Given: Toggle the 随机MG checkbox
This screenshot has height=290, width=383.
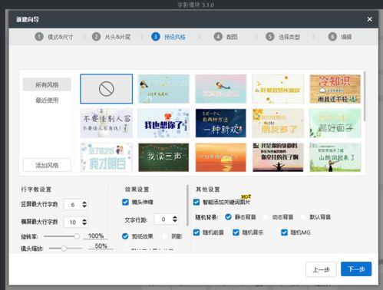Looking at the screenshot, I should [284, 232].
